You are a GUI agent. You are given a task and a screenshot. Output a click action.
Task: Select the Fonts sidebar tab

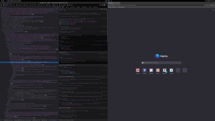(x=90, y=7)
